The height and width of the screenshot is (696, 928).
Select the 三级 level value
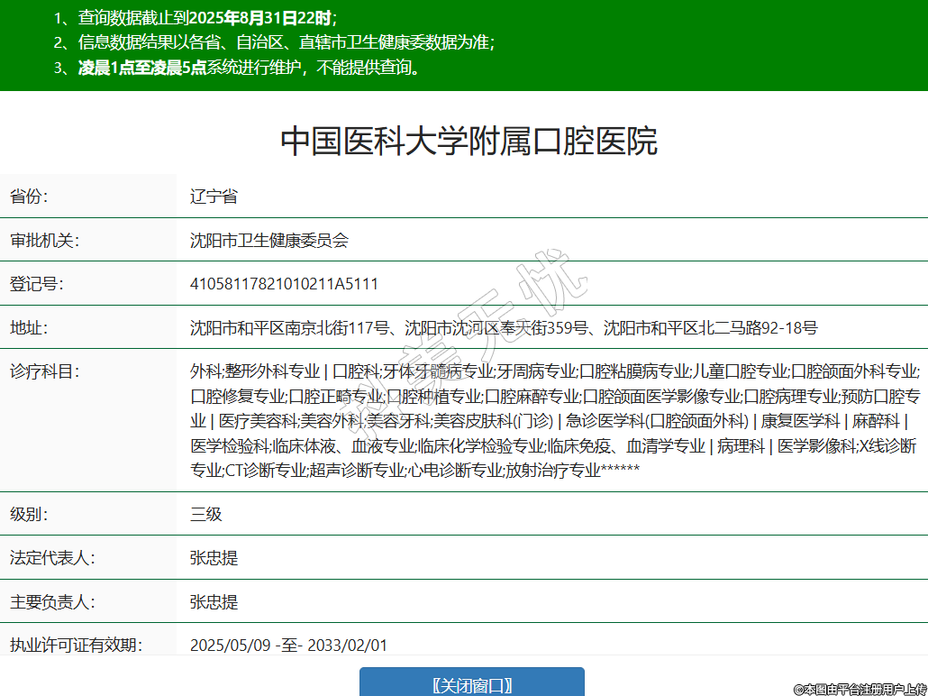[x=205, y=515]
